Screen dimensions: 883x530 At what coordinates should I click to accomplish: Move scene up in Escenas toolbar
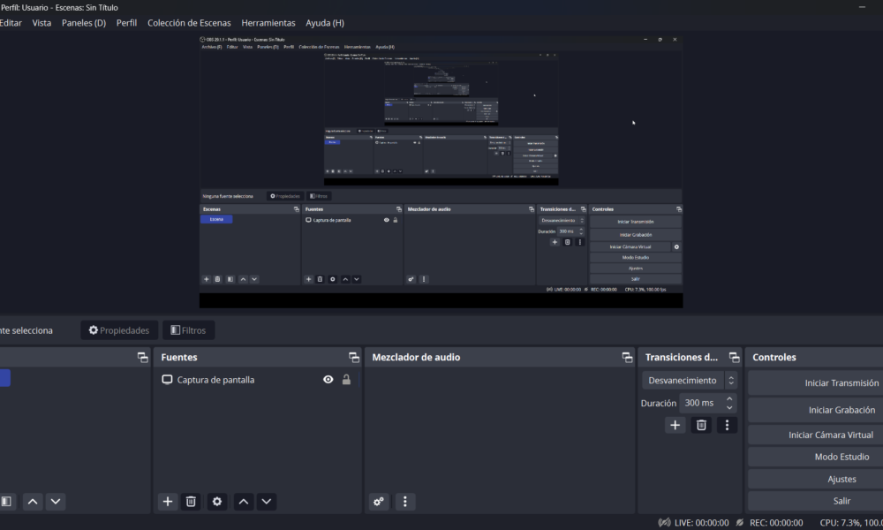33,501
